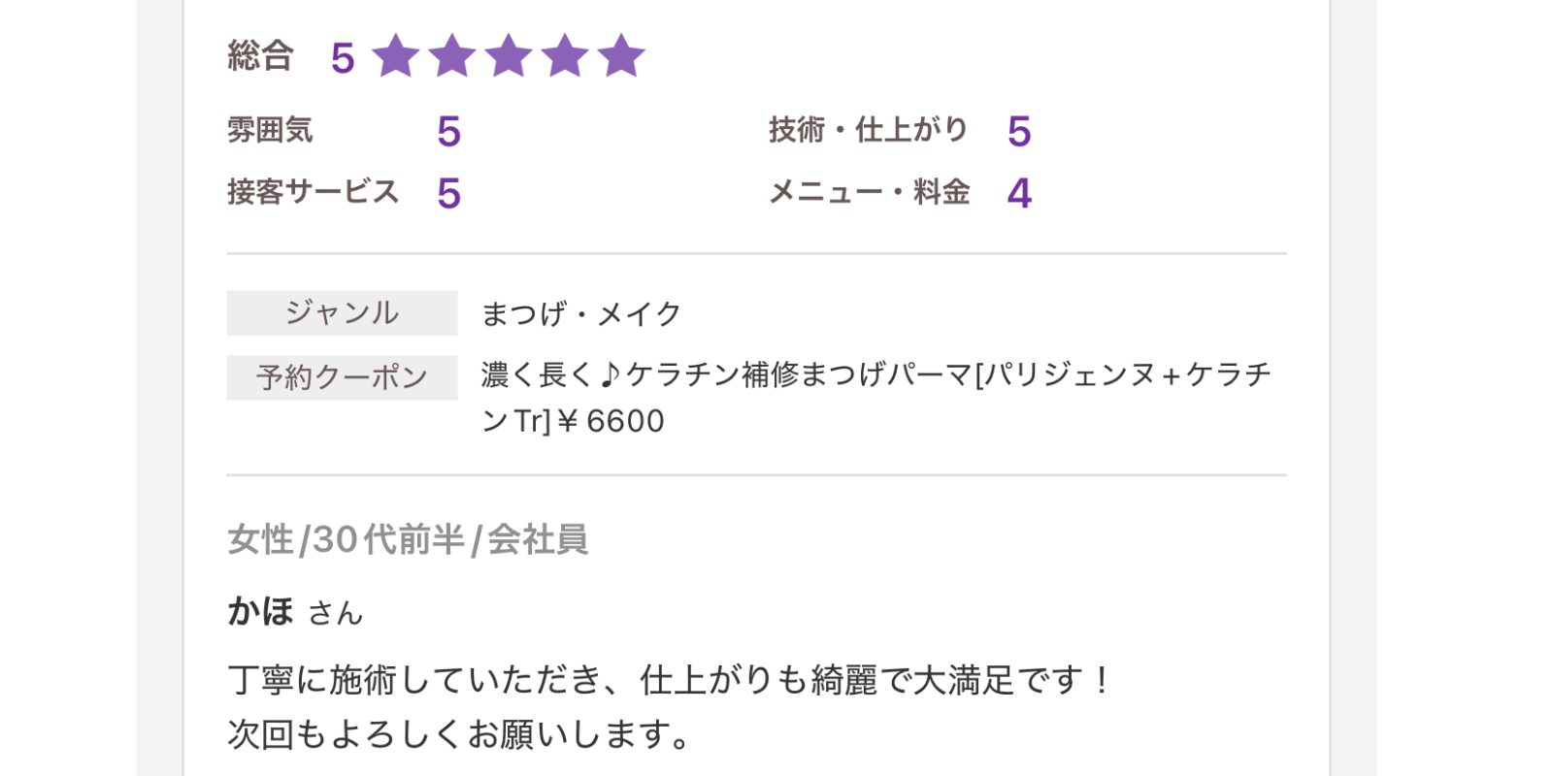Click the third purple rating star
Viewport: 1553px width, 776px height.
[x=509, y=55]
